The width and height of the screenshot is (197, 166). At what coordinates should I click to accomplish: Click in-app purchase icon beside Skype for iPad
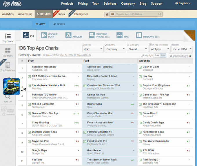click(29, 141)
